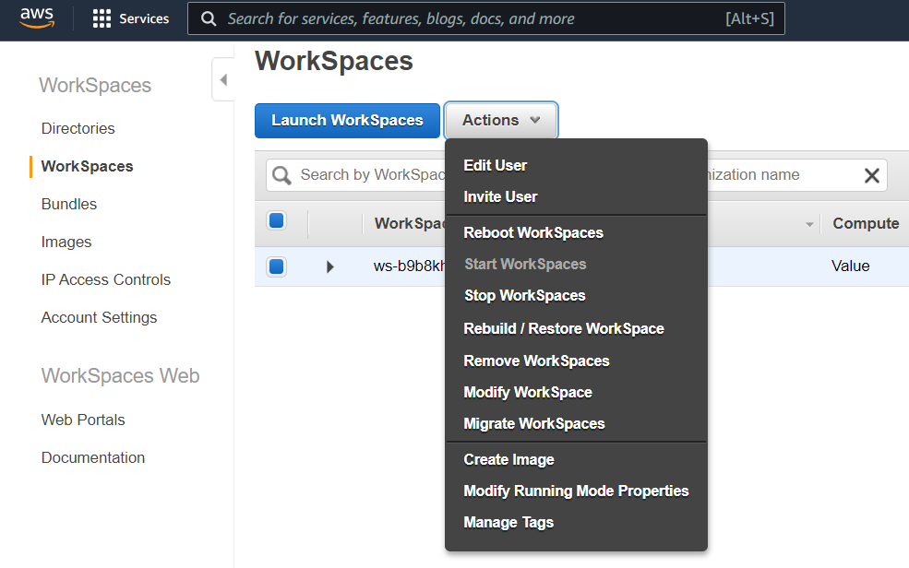
Task: Select Create Image in the menu
Action: (508, 459)
